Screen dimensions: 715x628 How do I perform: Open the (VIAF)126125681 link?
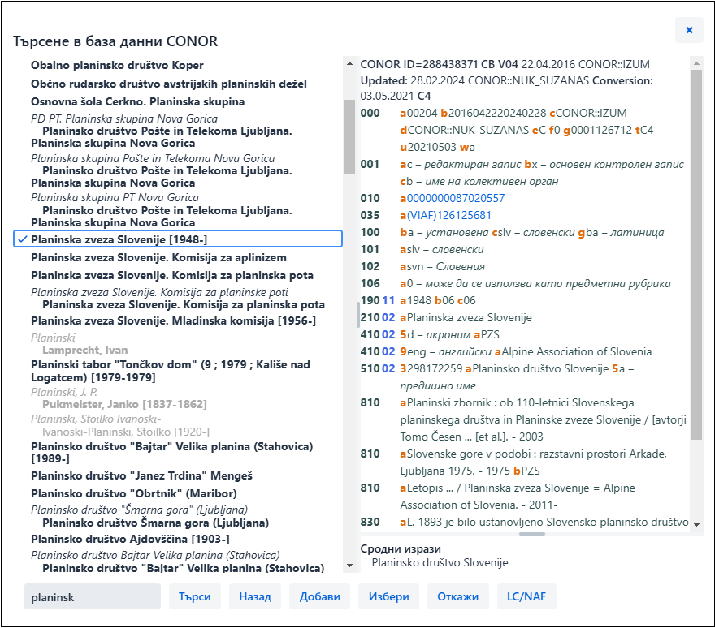point(449,215)
